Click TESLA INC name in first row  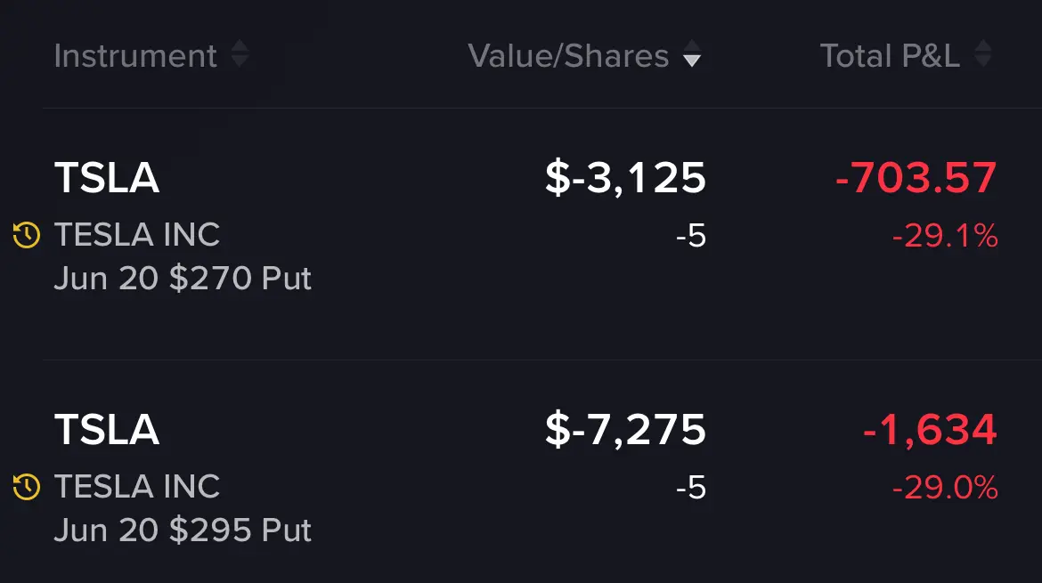point(137,235)
